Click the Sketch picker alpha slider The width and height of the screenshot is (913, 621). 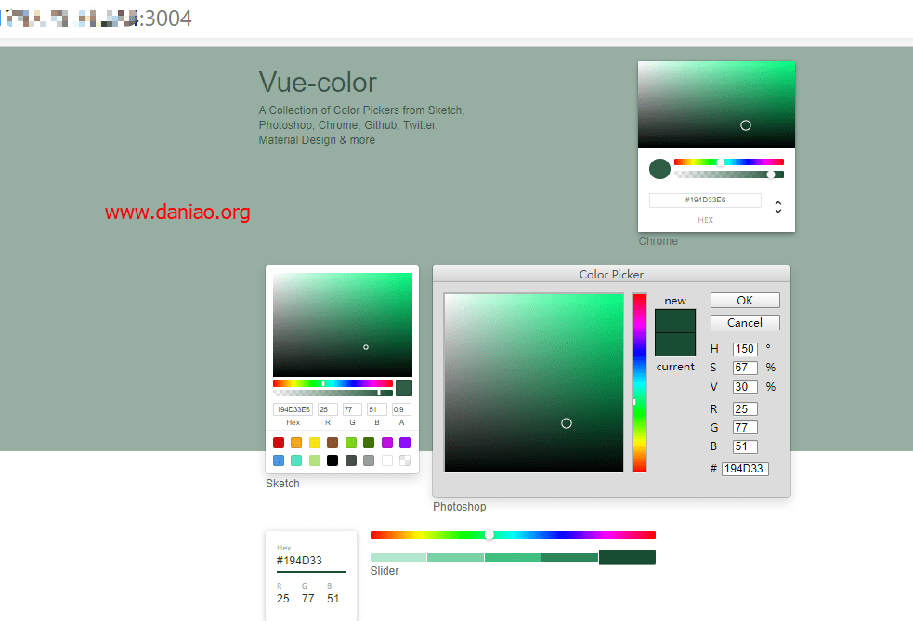[x=333, y=393]
